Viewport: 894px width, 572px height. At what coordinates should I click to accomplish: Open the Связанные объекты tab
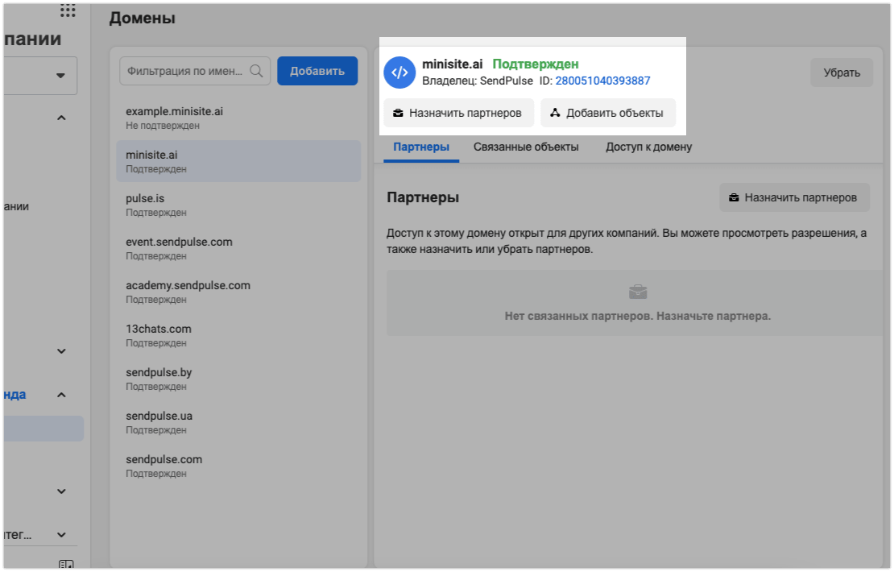pyautogui.click(x=526, y=147)
